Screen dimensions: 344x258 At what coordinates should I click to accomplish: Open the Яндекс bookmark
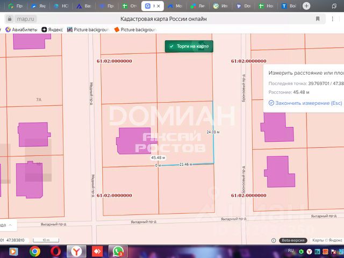(52, 30)
